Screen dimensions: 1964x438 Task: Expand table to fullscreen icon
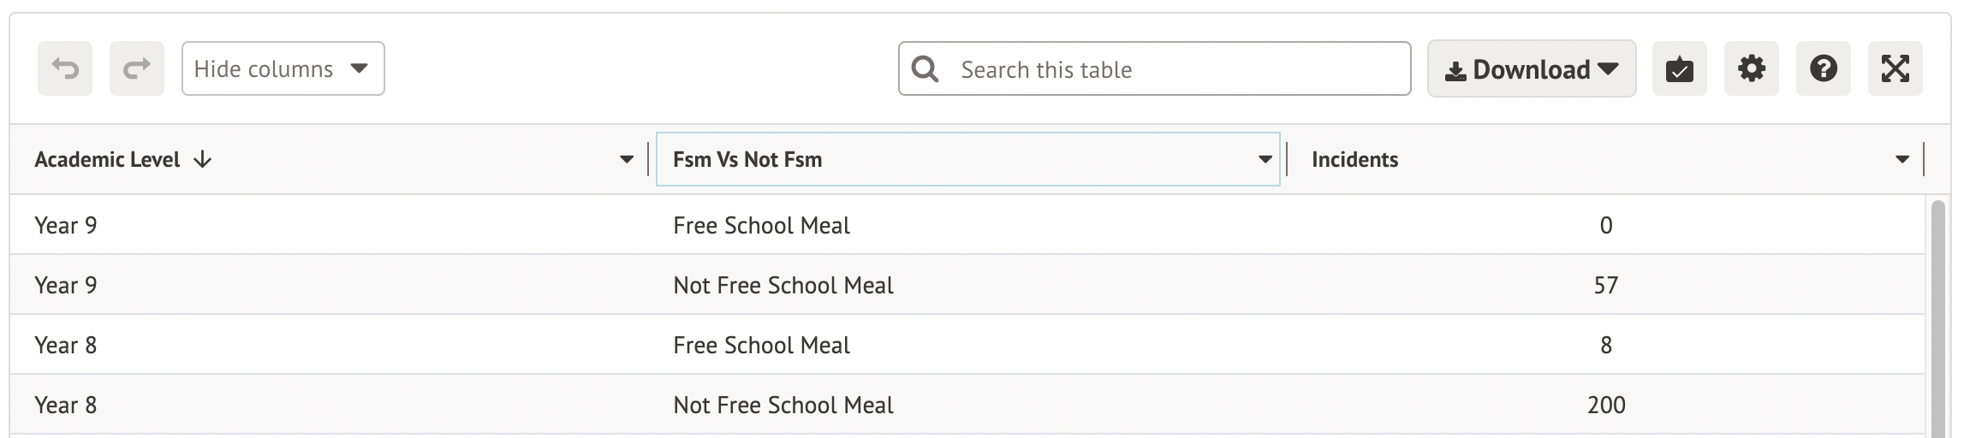pyautogui.click(x=1895, y=68)
